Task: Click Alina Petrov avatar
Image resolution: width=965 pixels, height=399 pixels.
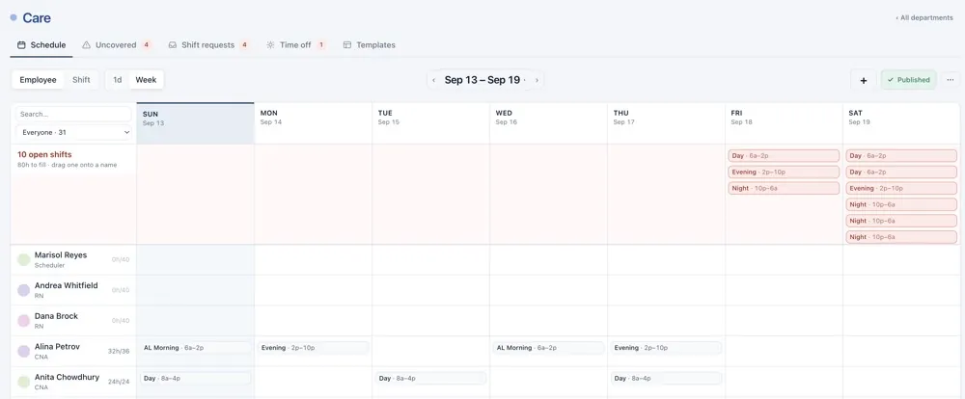Action: point(24,351)
